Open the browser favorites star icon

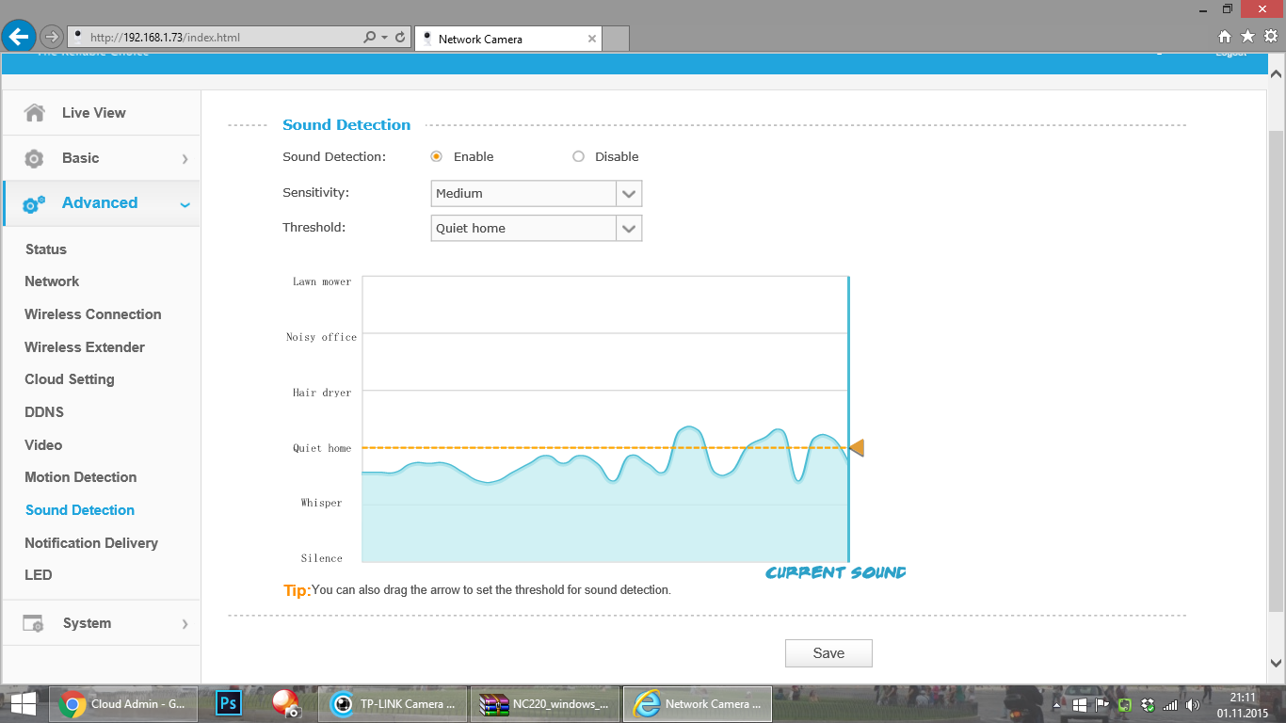(x=1247, y=37)
